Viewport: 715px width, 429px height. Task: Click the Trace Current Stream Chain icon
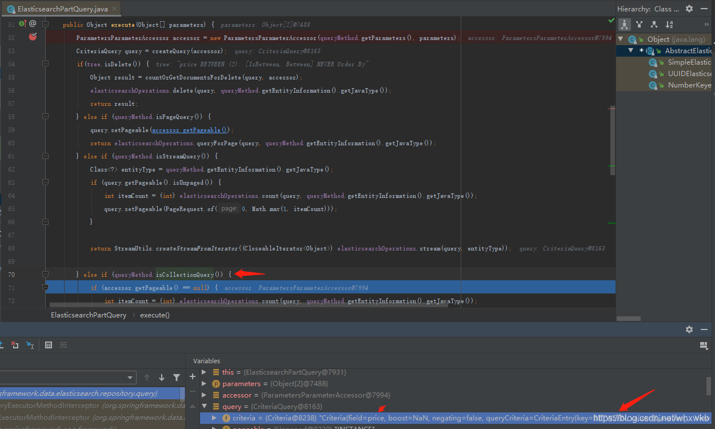point(63,345)
